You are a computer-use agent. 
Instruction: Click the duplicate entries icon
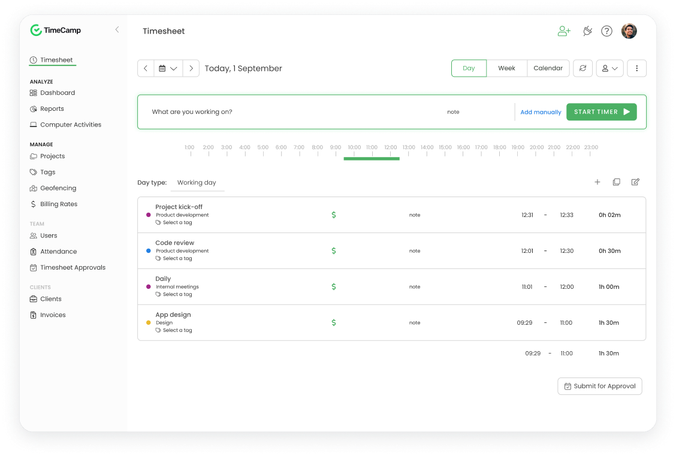tap(616, 182)
